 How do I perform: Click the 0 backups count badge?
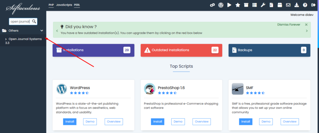pyautogui.click(x=304, y=50)
